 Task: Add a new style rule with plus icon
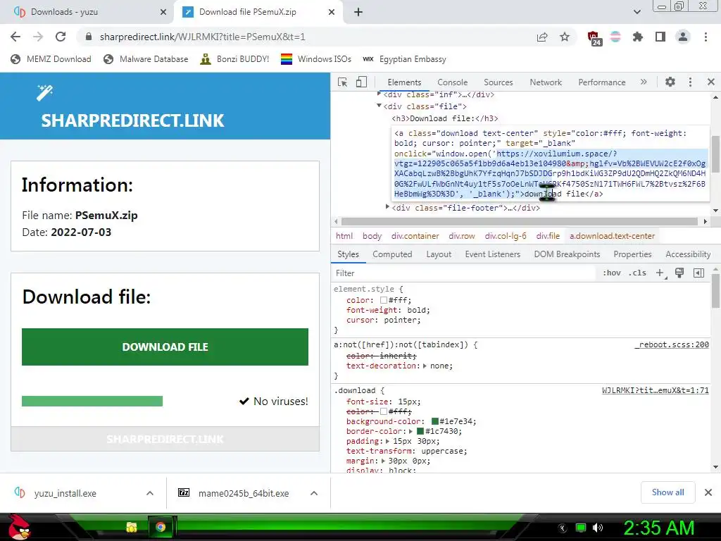(660, 273)
